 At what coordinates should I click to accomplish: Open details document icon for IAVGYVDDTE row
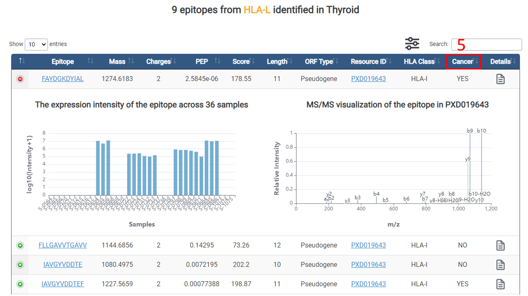pos(500,265)
